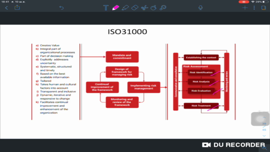This screenshot has width=270, height=152.
Task: Tap the total pages 45 indicator
Action: click(264, 130)
